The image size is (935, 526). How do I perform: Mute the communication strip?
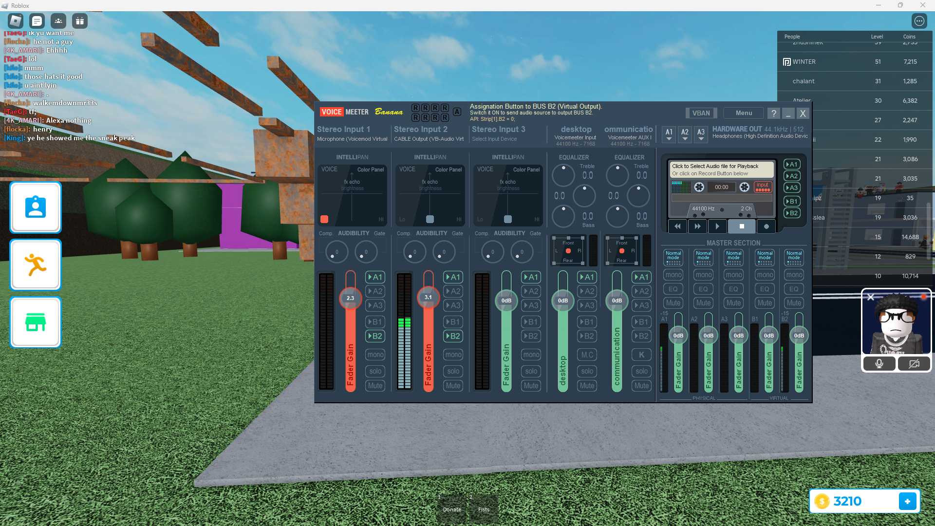(x=641, y=386)
